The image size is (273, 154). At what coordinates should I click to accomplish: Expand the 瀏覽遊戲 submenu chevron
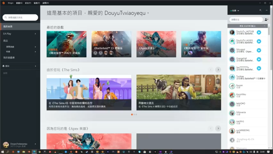[x=35, y=47]
